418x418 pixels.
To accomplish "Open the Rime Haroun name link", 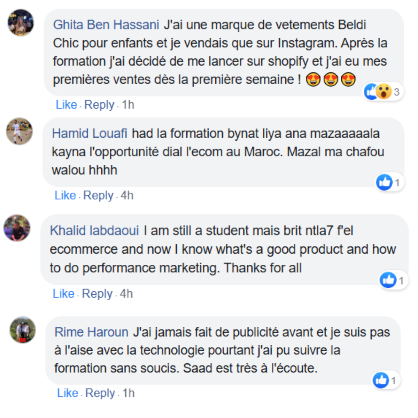I will [92, 332].
